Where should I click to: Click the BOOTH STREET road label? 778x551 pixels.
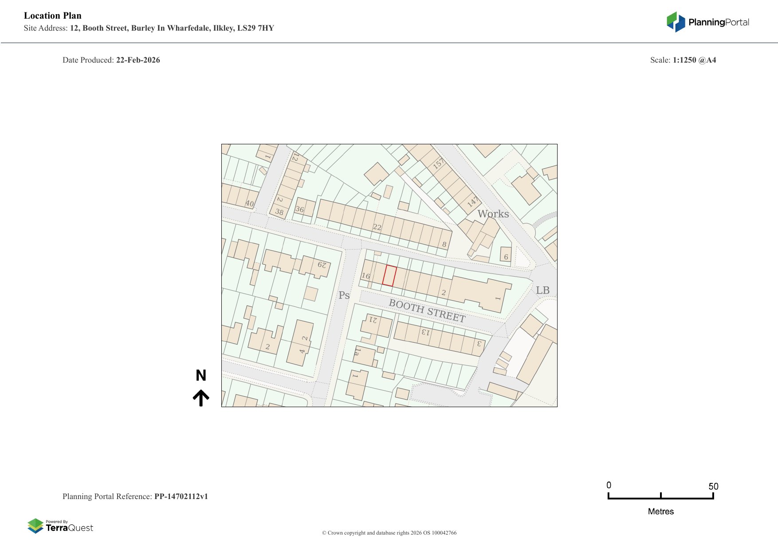click(427, 311)
